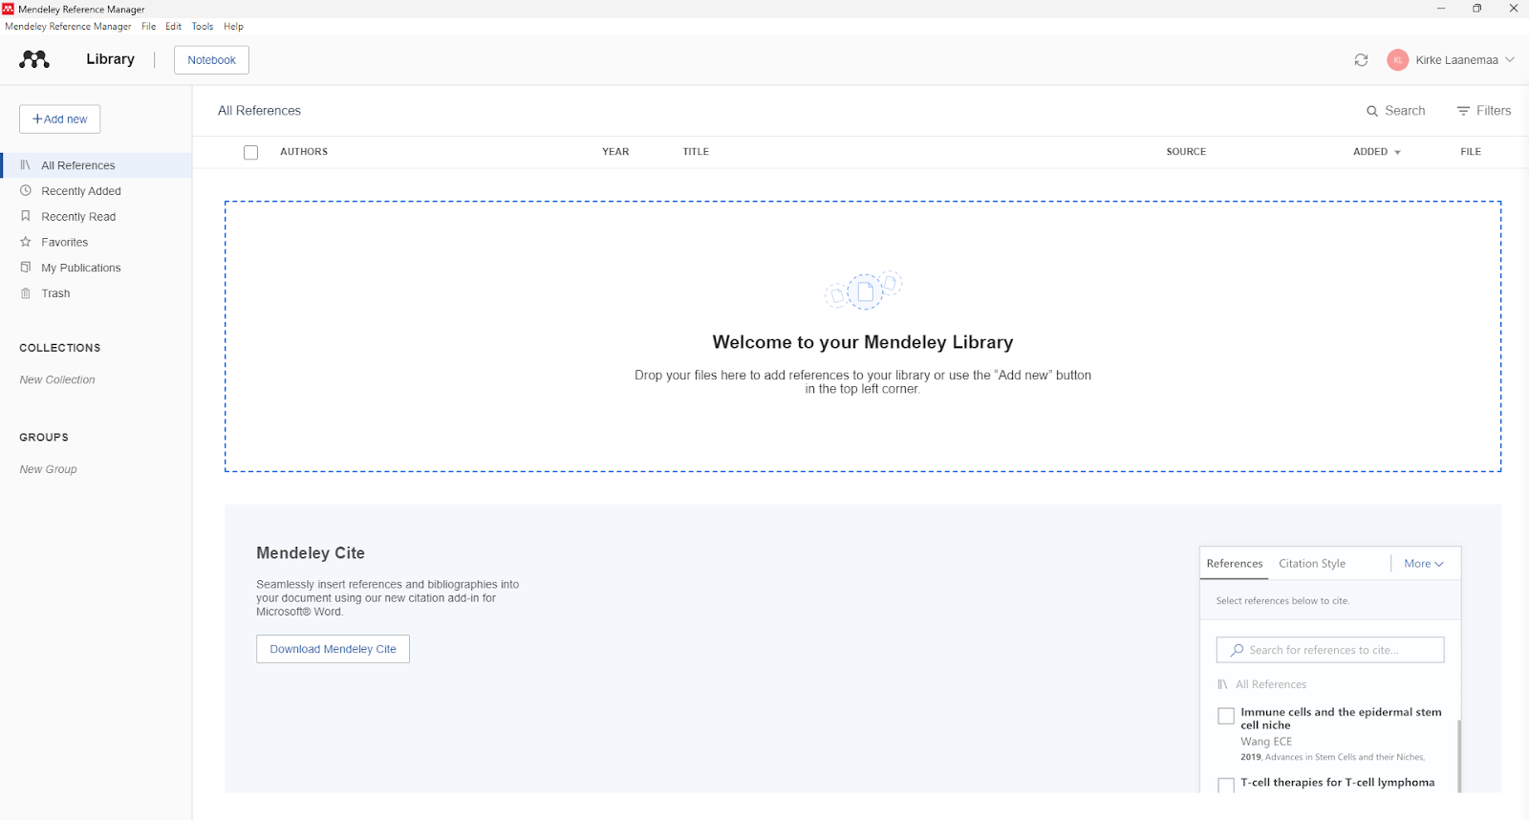Check the Immune cells reference checkbox

click(x=1226, y=716)
